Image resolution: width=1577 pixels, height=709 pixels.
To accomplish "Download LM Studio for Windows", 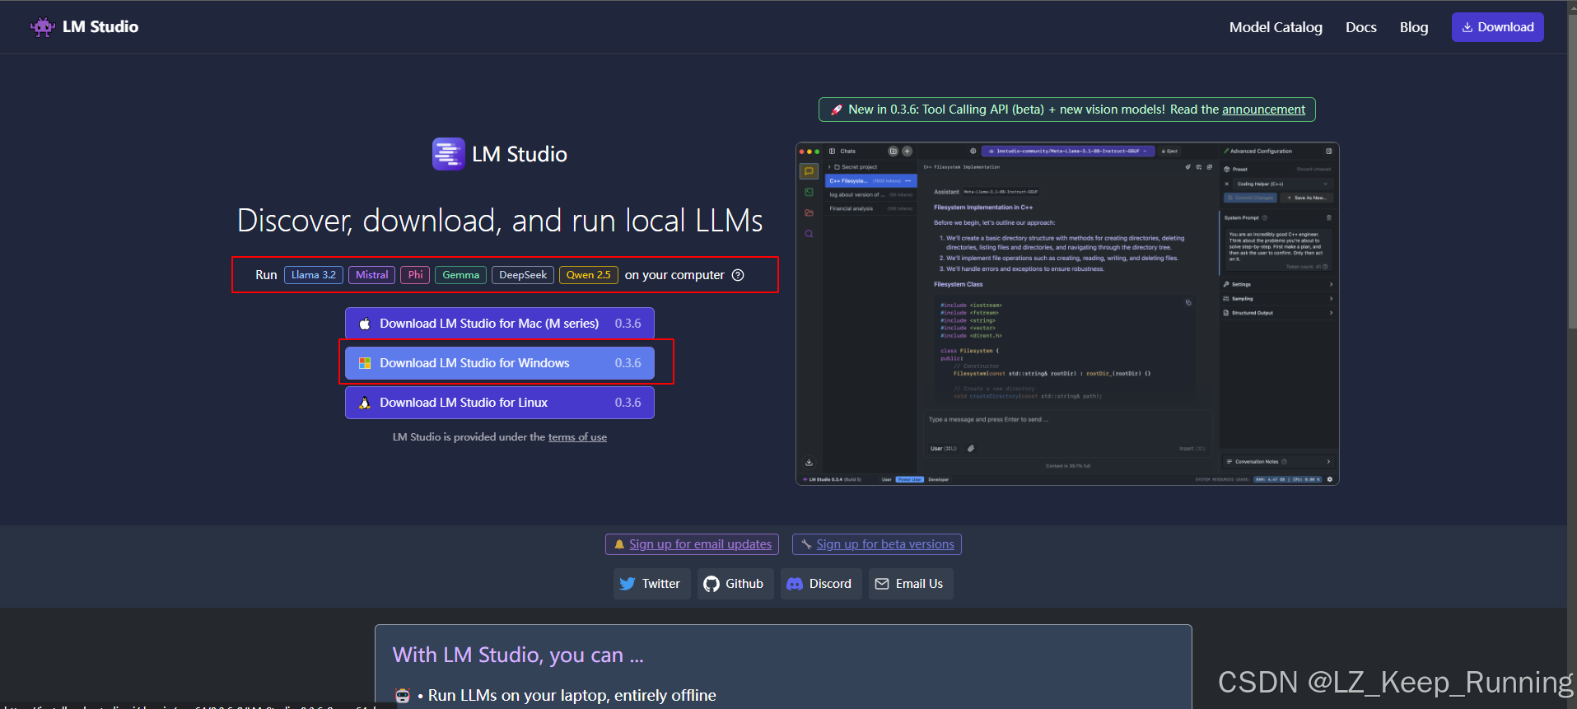I will [500, 363].
